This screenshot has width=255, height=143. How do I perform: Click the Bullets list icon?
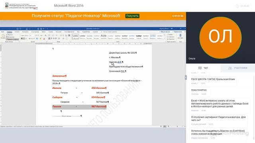[49, 35]
